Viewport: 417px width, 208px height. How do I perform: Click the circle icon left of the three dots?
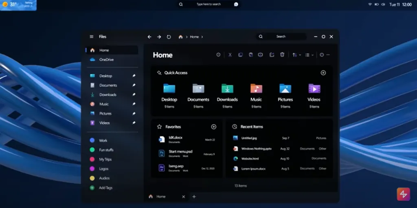click(322, 55)
